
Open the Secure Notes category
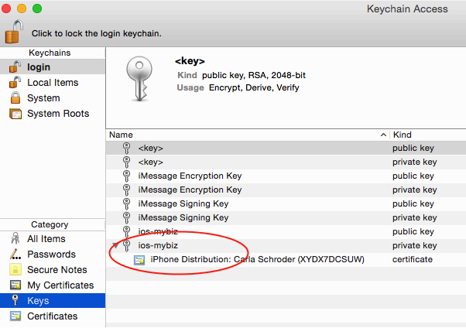point(55,270)
